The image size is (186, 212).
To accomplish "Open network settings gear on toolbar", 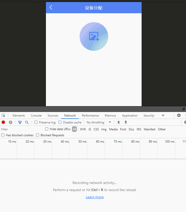I will tap(185, 122).
